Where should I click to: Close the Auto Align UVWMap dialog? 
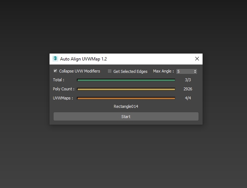[197, 59]
